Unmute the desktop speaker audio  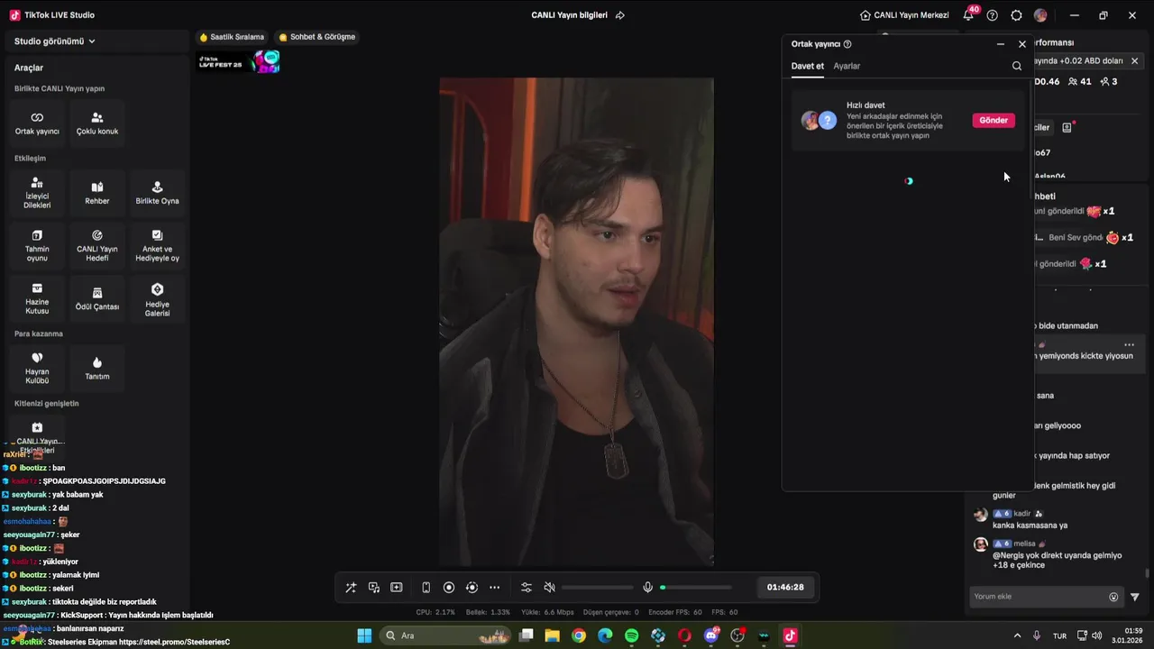click(550, 588)
